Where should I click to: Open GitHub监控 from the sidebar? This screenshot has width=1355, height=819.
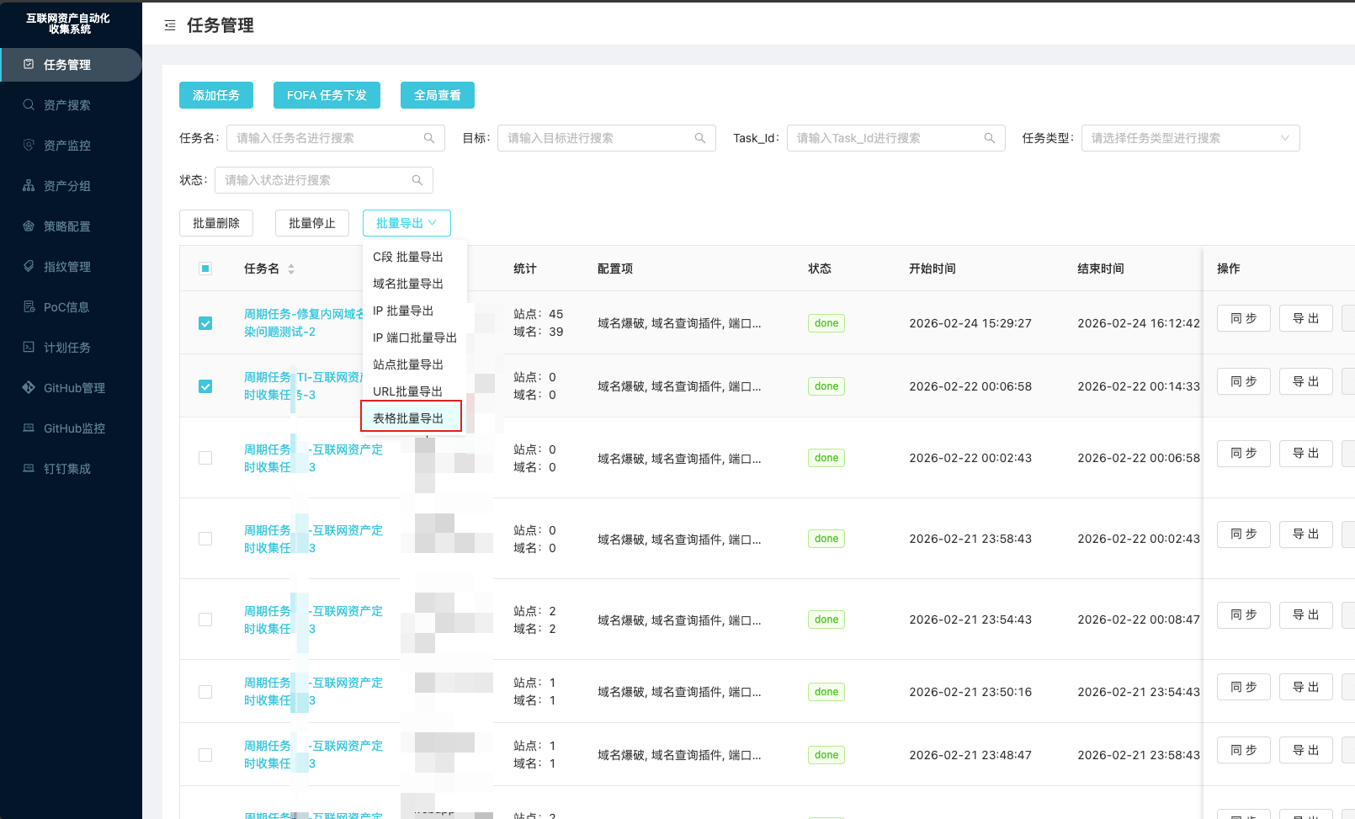(x=71, y=428)
